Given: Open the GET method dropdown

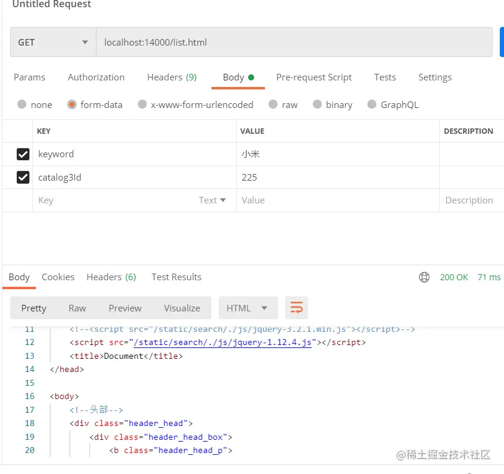Looking at the screenshot, I should [53, 42].
